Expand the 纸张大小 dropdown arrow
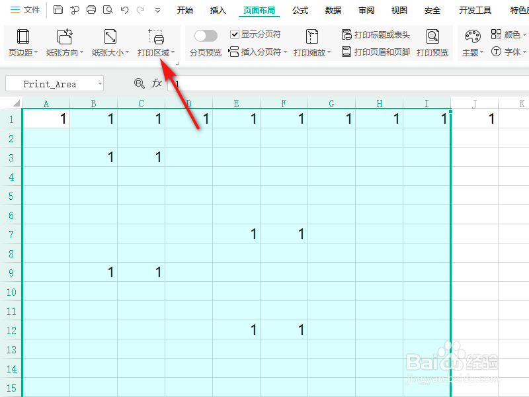The height and width of the screenshot is (397, 529). click(127, 52)
